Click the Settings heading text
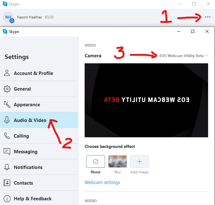The height and width of the screenshot is (205, 215). 17,57
